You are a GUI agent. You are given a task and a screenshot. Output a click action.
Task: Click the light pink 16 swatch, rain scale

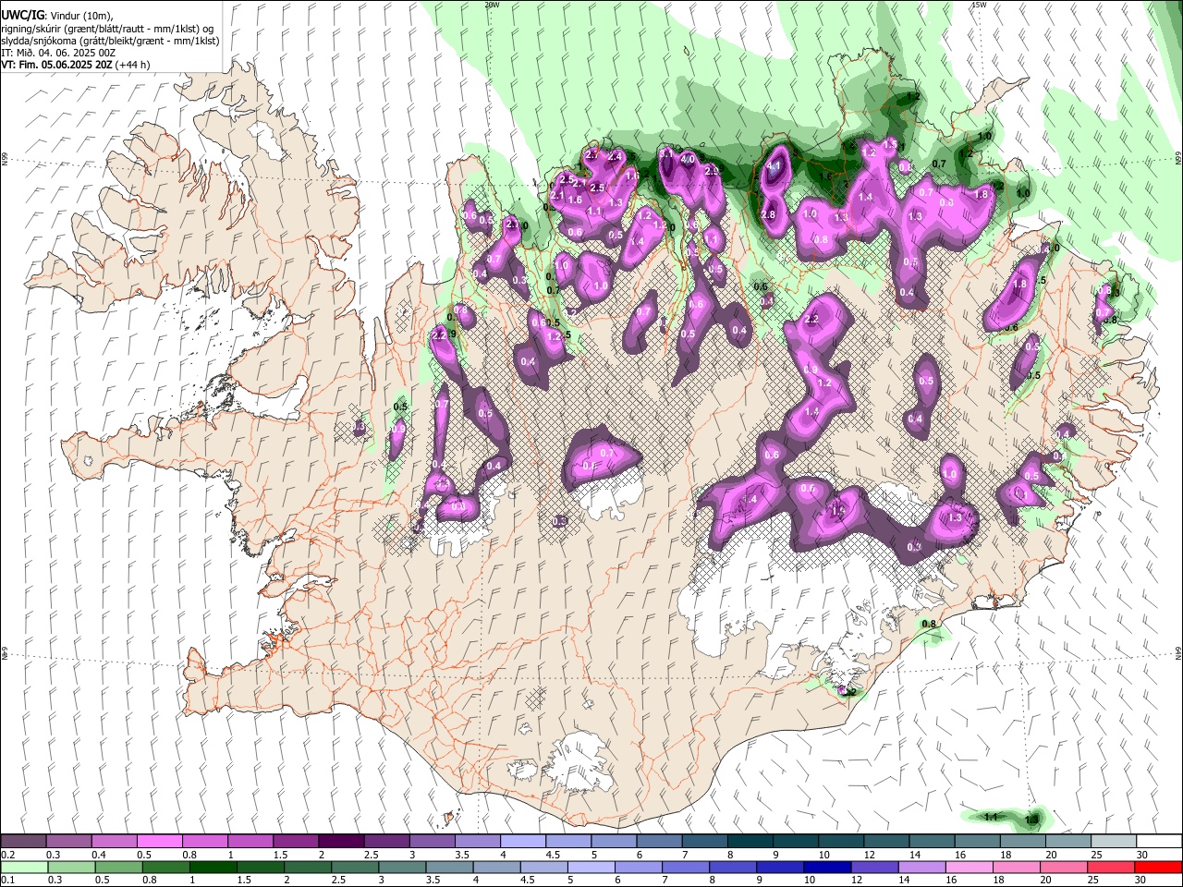pos(968,867)
